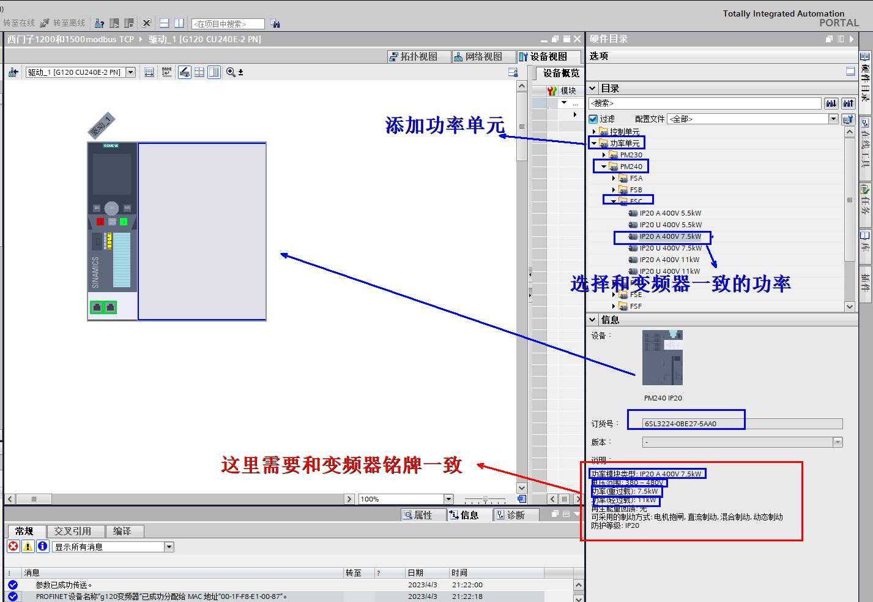Open the 配置文件 profile dropdown

click(833, 119)
